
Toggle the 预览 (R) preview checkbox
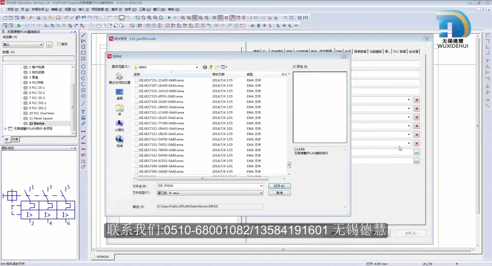point(294,67)
